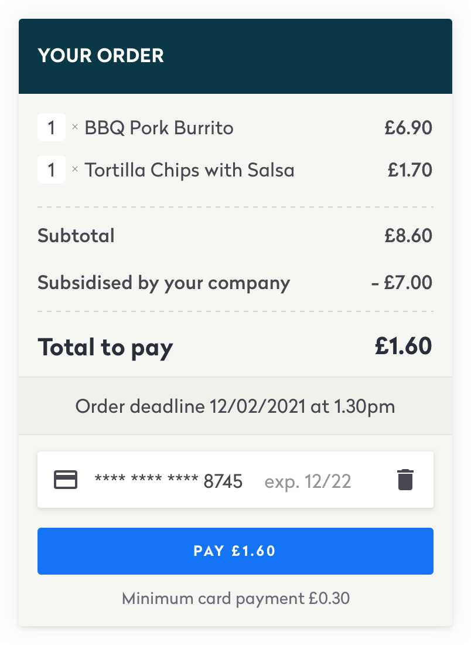Image resolution: width=471 pixels, height=645 pixels.
Task: Click the order deadline notice
Action: (235, 406)
